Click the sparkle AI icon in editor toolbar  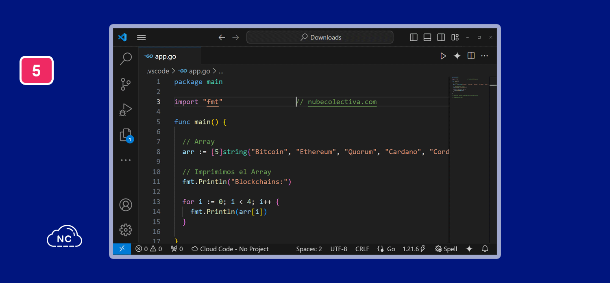(457, 56)
